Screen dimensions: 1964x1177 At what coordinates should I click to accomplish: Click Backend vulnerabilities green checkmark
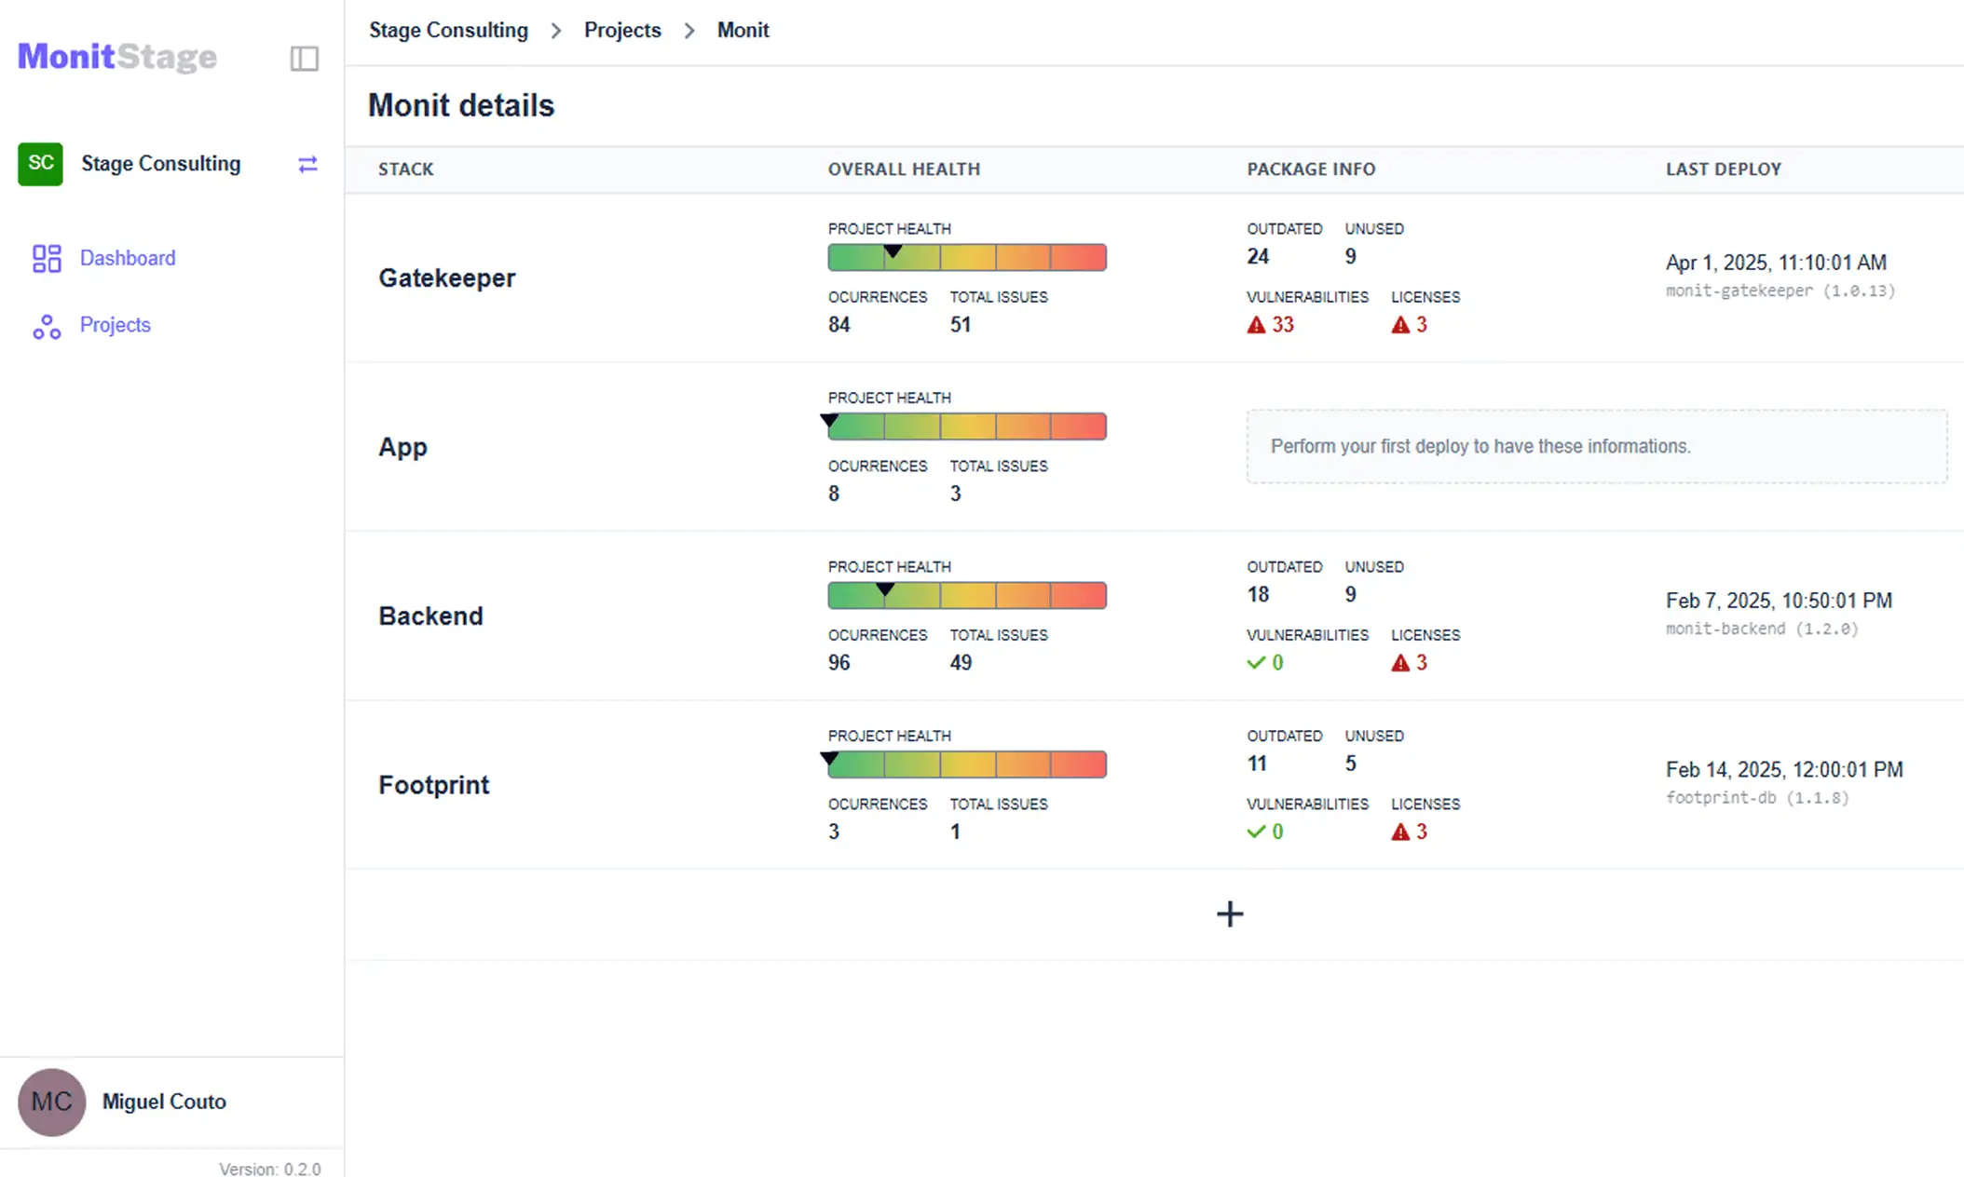[x=1256, y=663]
